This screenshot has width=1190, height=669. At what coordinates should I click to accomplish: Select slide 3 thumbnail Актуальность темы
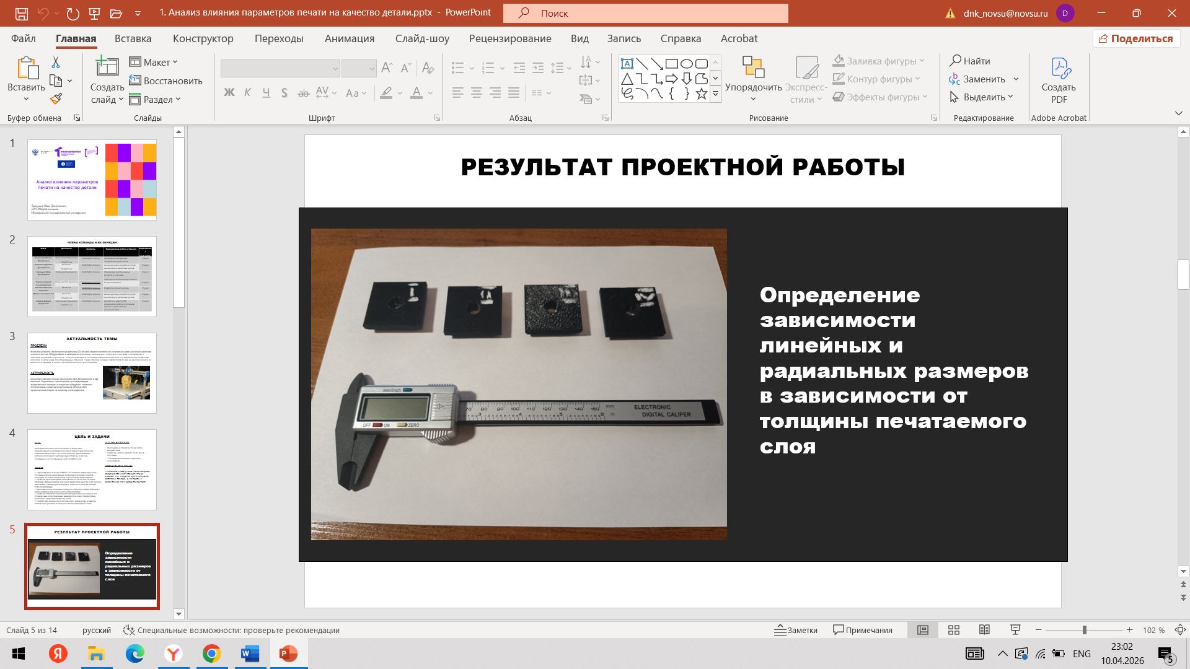(92, 373)
